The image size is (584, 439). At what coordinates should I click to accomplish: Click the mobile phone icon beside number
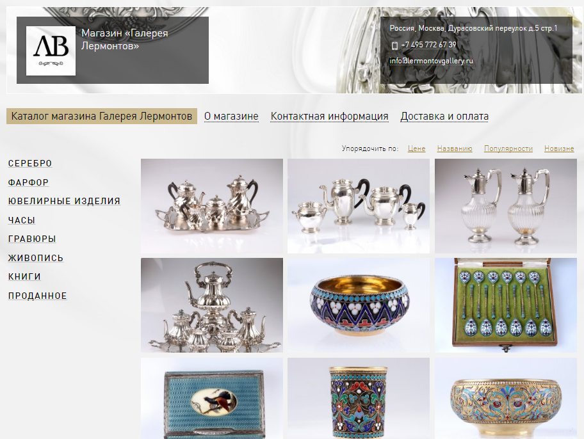pyautogui.click(x=394, y=45)
